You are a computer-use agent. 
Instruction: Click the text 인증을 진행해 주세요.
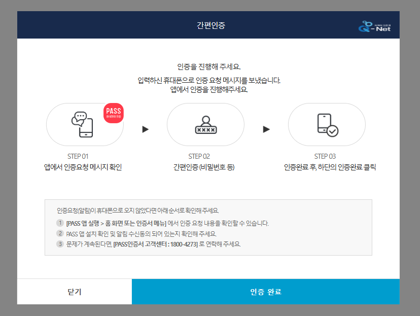[x=209, y=66]
